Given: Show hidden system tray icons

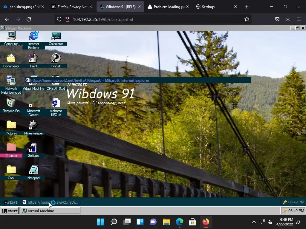Looking at the screenshot, I should 254,222.
